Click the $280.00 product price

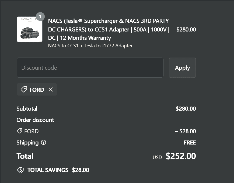point(186,30)
